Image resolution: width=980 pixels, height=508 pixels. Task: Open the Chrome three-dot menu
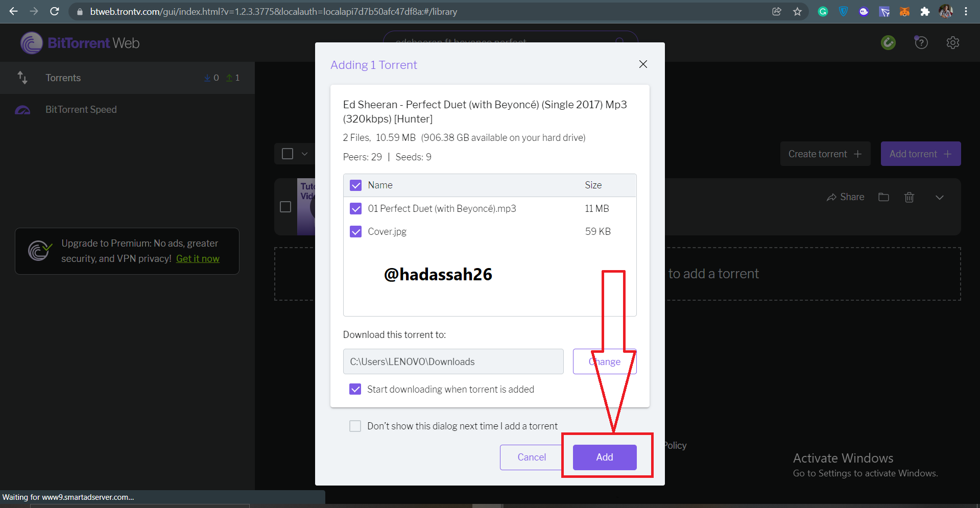966,11
